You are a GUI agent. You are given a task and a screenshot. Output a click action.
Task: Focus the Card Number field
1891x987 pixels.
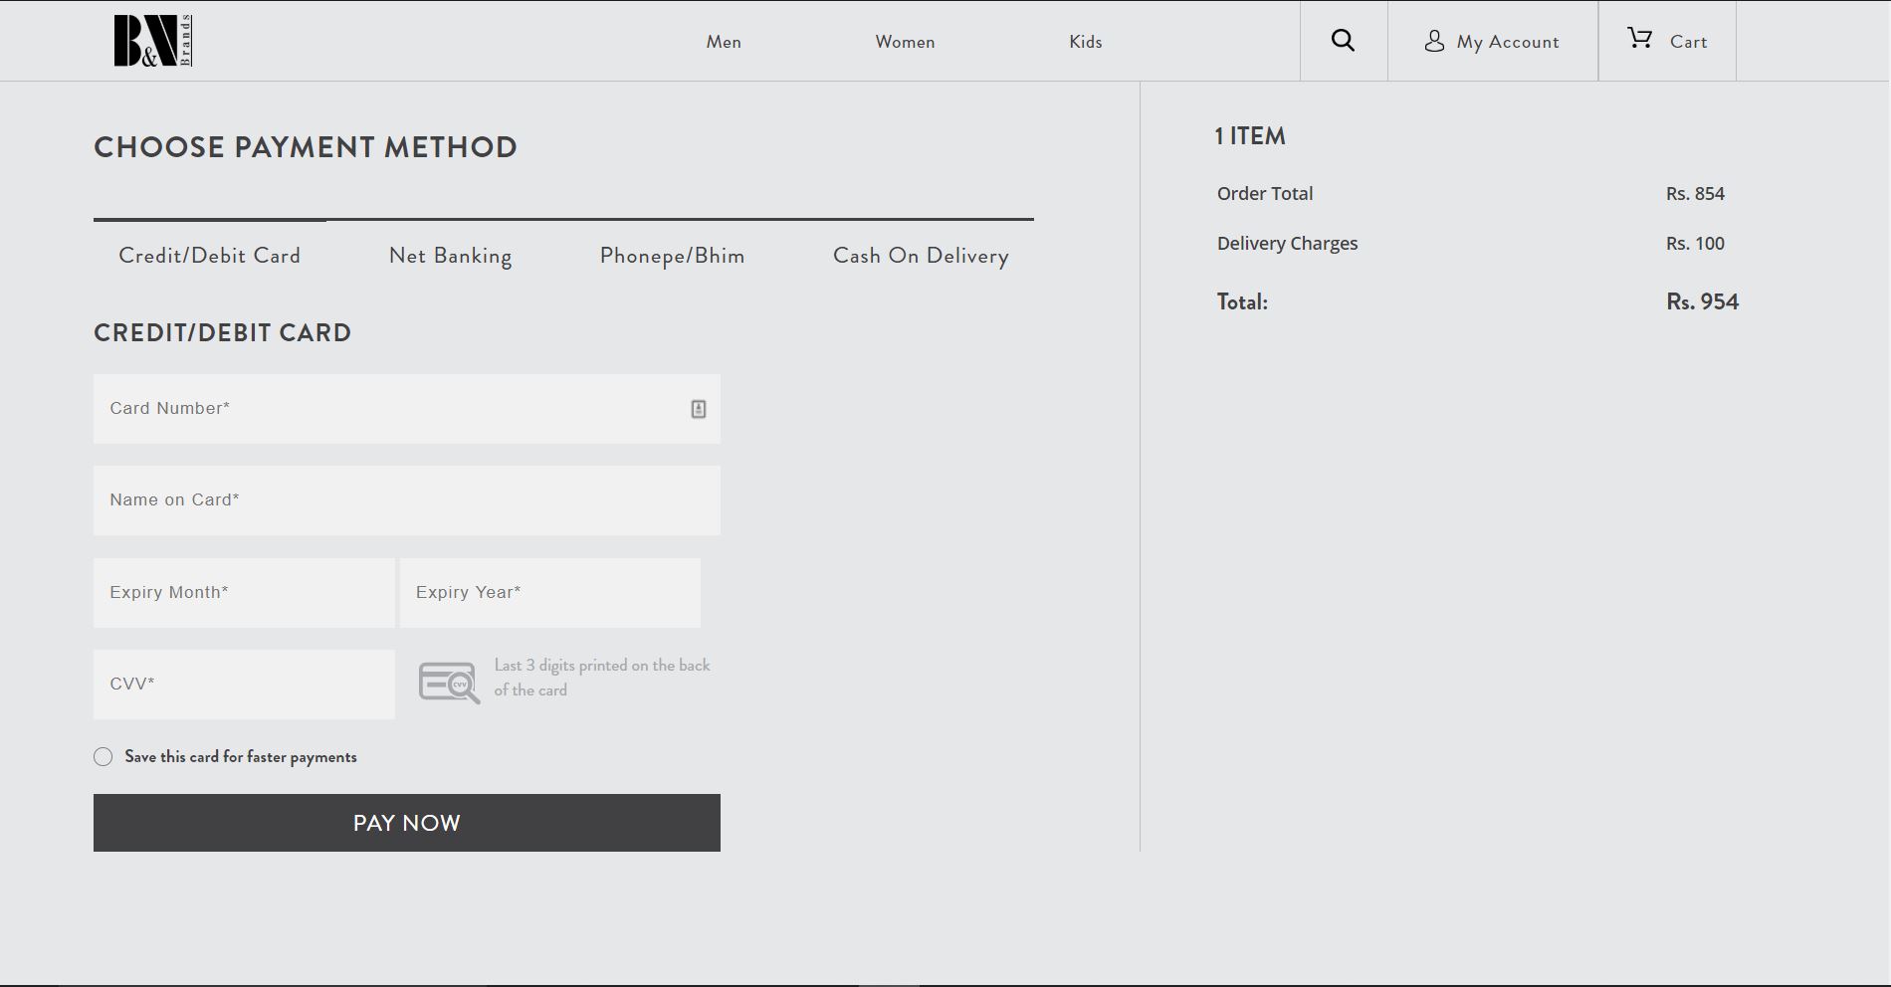point(407,409)
